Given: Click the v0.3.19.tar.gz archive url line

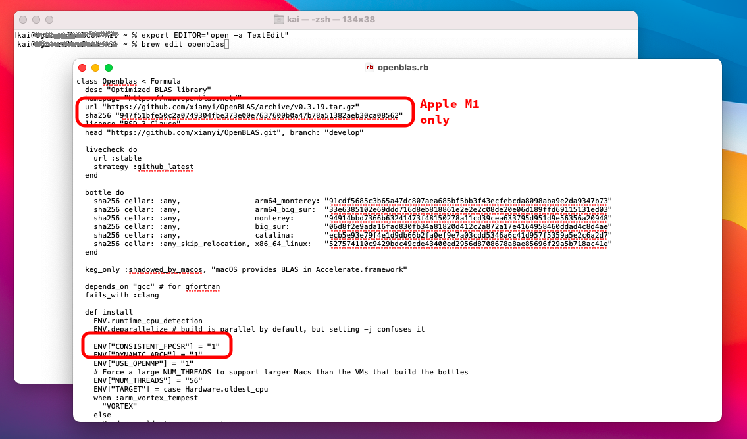Looking at the screenshot, I should pos(222,107).
